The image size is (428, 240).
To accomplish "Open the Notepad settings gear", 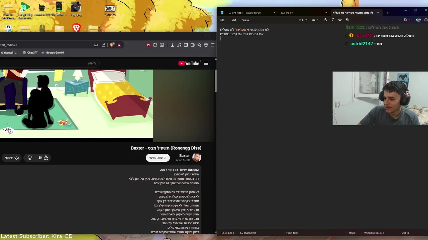I will tap(426, 20).
